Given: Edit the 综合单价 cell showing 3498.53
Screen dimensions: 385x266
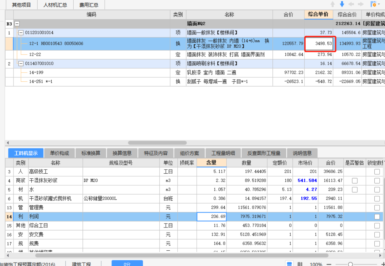Looking at the screenshot, I should click(319, 44).
